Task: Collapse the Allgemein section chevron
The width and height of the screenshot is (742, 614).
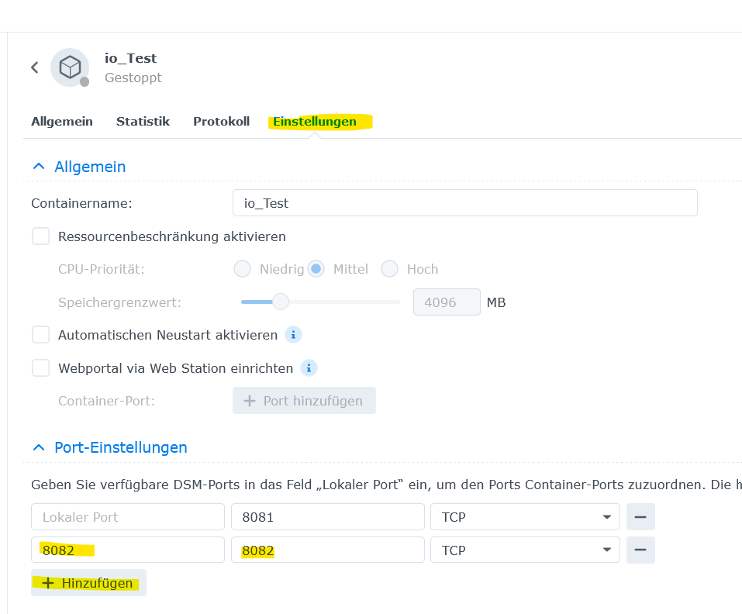Action: point(39,167)
